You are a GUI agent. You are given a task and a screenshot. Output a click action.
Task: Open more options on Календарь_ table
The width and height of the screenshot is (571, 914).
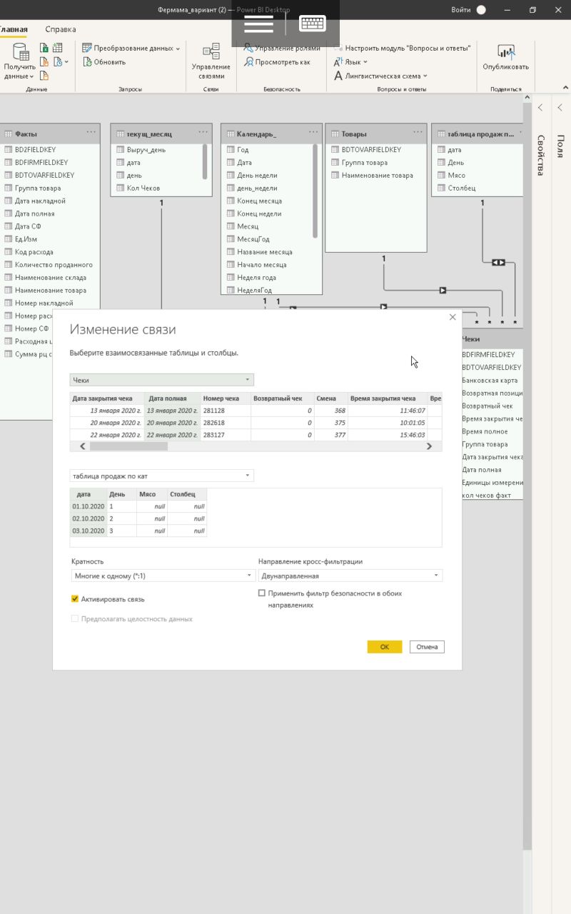pyautogui.click(x=313, y=133)
